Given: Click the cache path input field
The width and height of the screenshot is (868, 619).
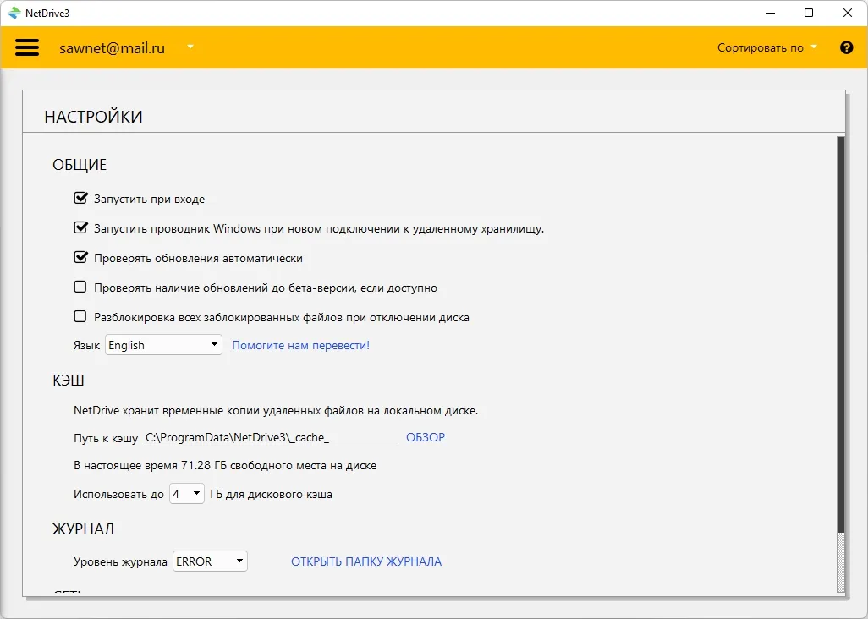Looking at the screenshot, I should (270, 437).
